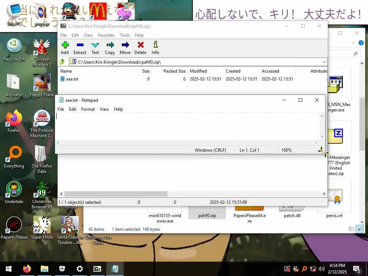This screenshot has width=368, height=276.
Task: Click the 7-Zip horizontal scrollbar thumb
Action: 116,194
